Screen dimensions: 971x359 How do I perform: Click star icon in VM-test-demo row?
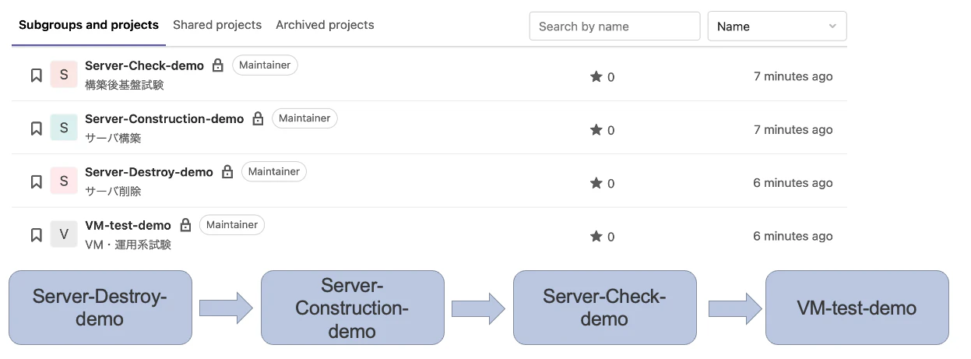tap(596, 236)
